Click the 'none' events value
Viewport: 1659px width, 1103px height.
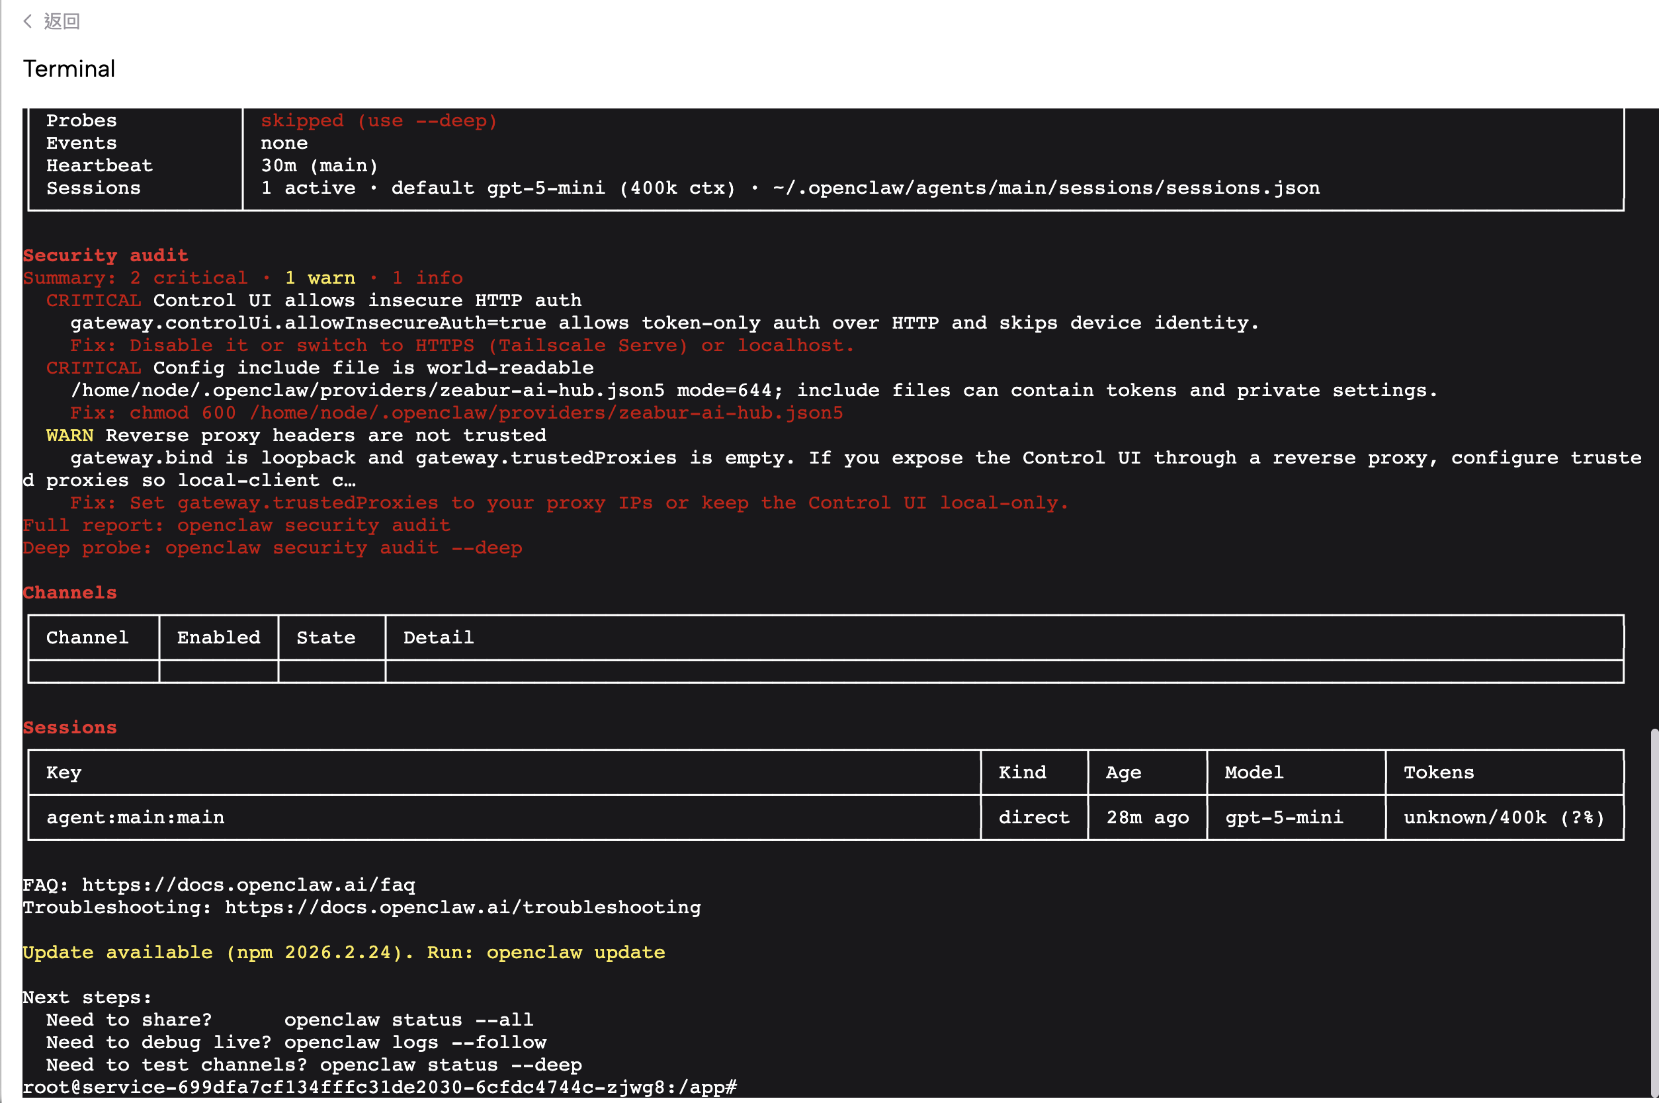[284, 143]
